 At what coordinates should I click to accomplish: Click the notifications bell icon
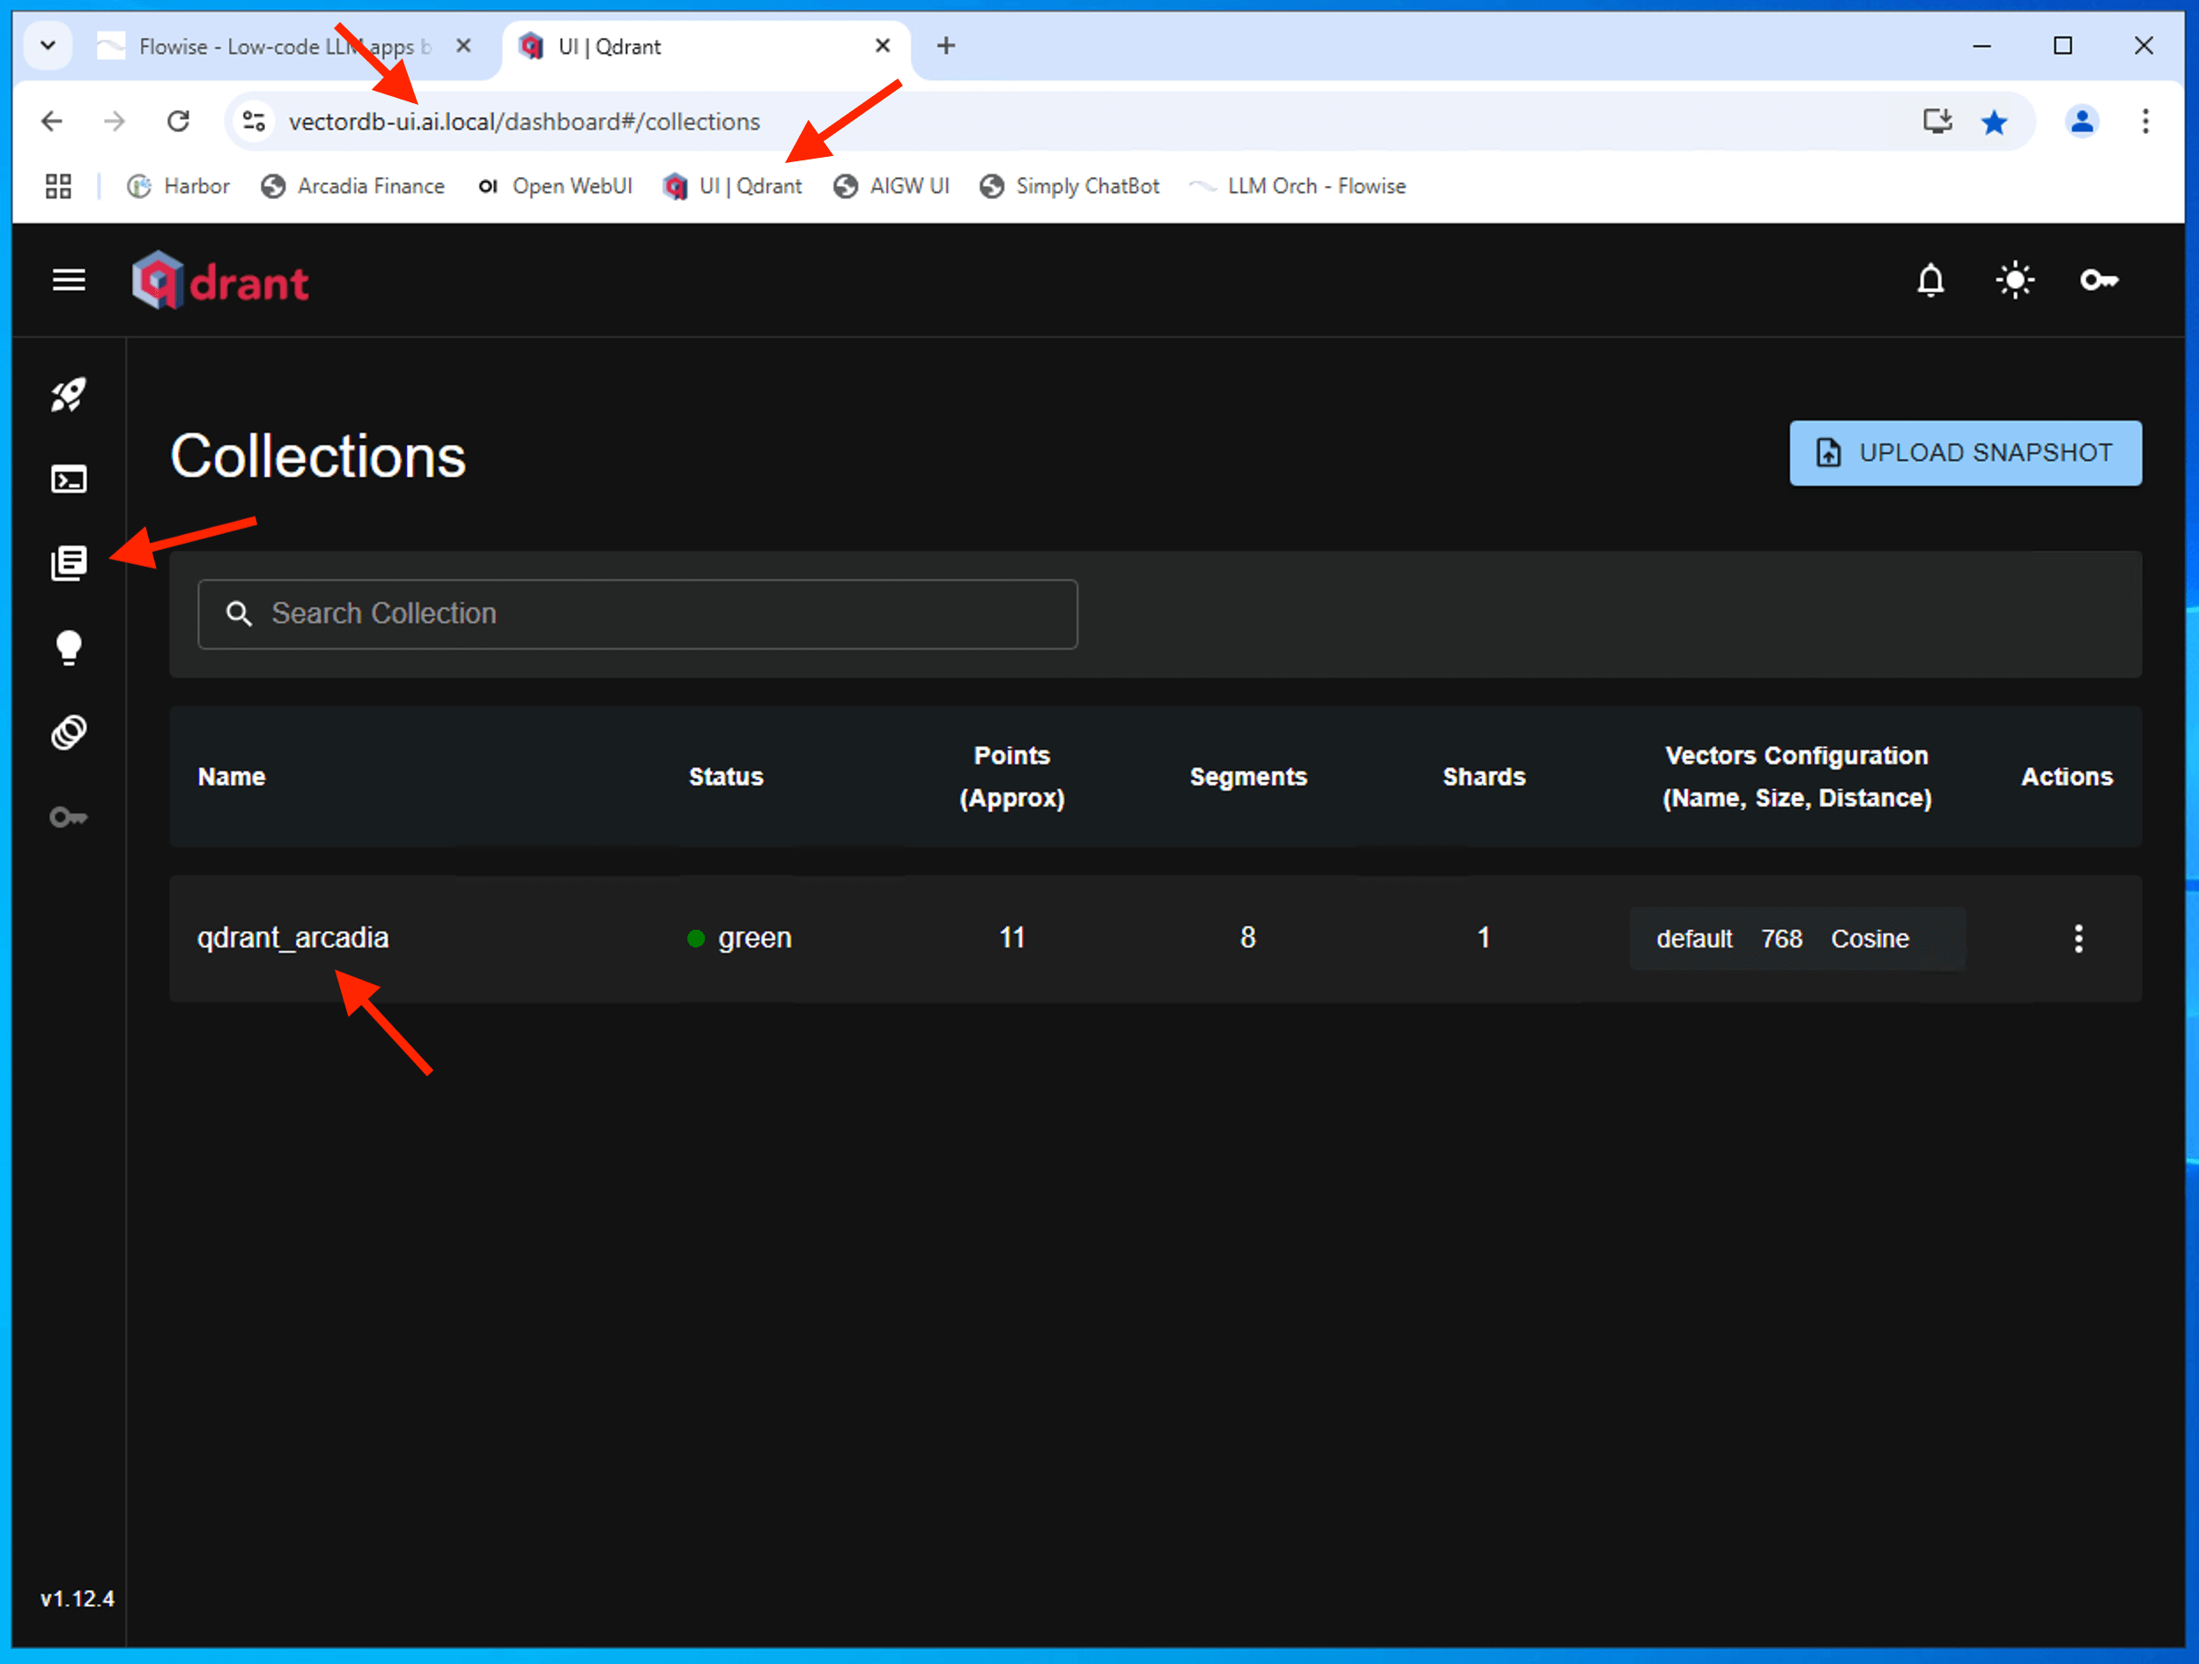1929,280
